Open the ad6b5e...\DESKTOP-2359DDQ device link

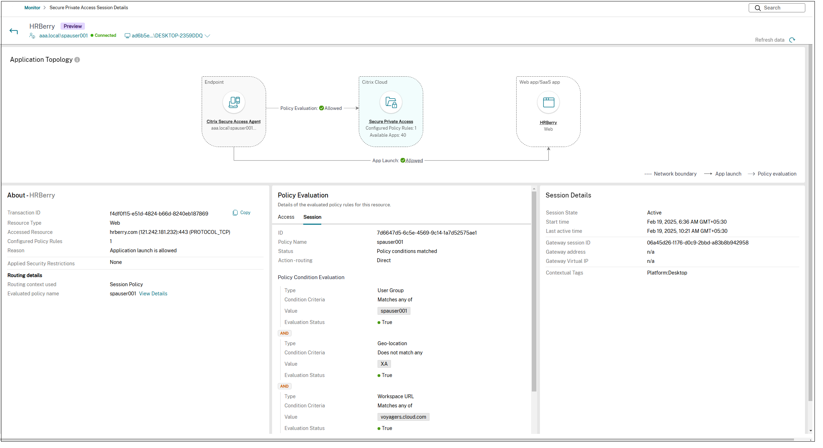pos(167,36)
